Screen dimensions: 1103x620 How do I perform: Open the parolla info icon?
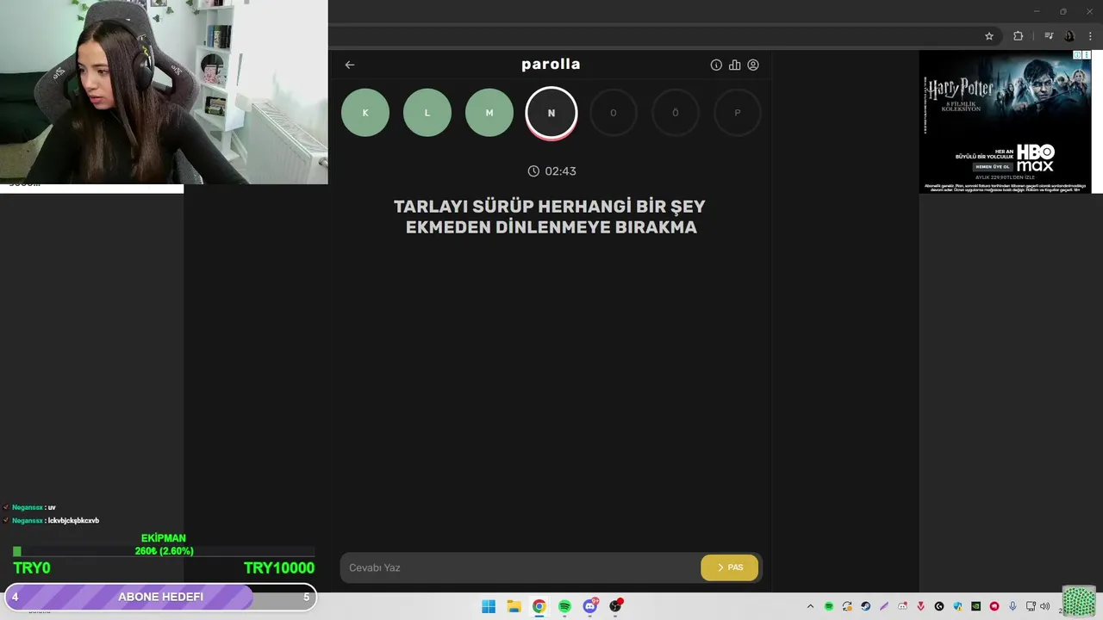(x=716, y=65)
